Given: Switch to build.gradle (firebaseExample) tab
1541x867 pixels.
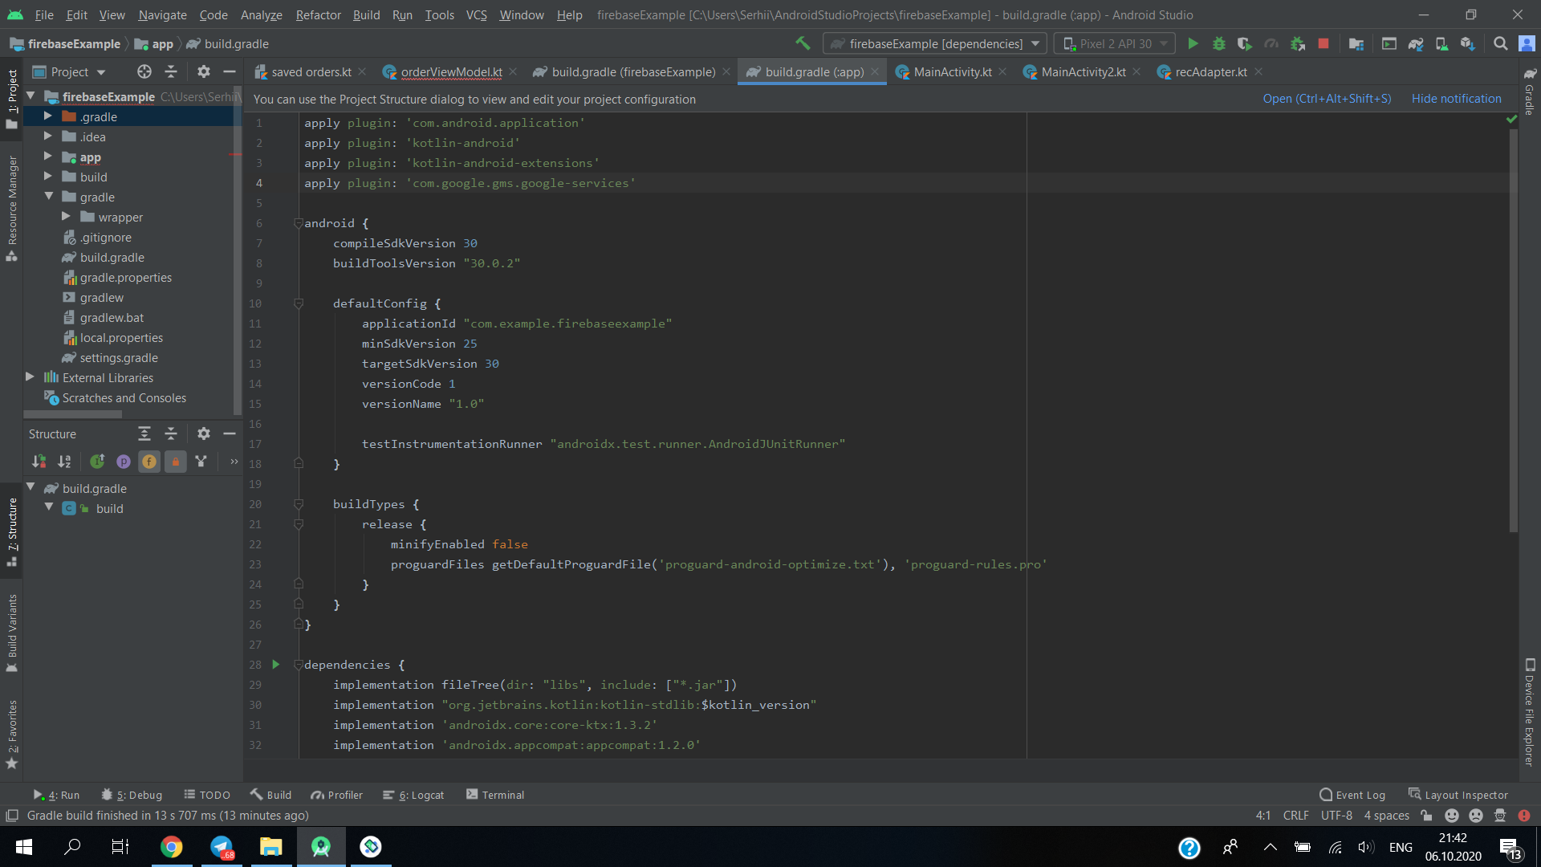Looking at the screenshot, I should tap(633, 71).
